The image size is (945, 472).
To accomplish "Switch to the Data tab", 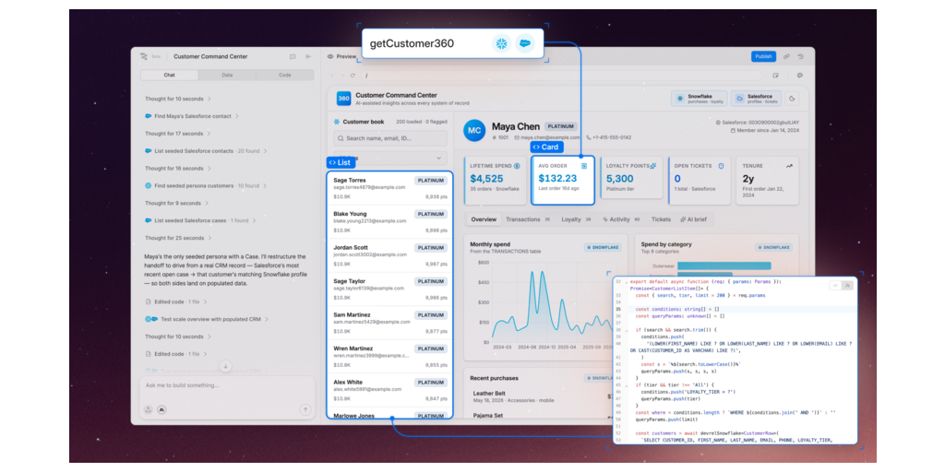I will click(227, 76).
